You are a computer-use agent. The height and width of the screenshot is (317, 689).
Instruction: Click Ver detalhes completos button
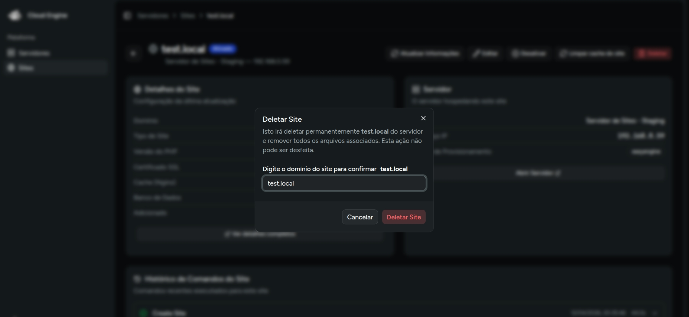coord(260,234)
